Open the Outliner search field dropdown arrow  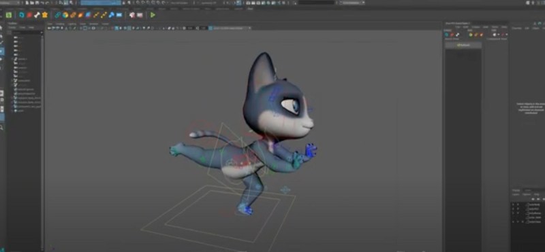tap(42, 33)
